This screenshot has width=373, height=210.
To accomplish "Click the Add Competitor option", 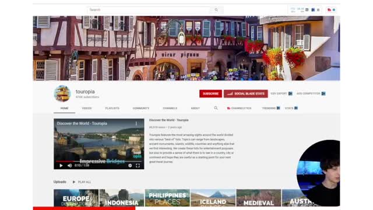I will [x=311, y=93].
